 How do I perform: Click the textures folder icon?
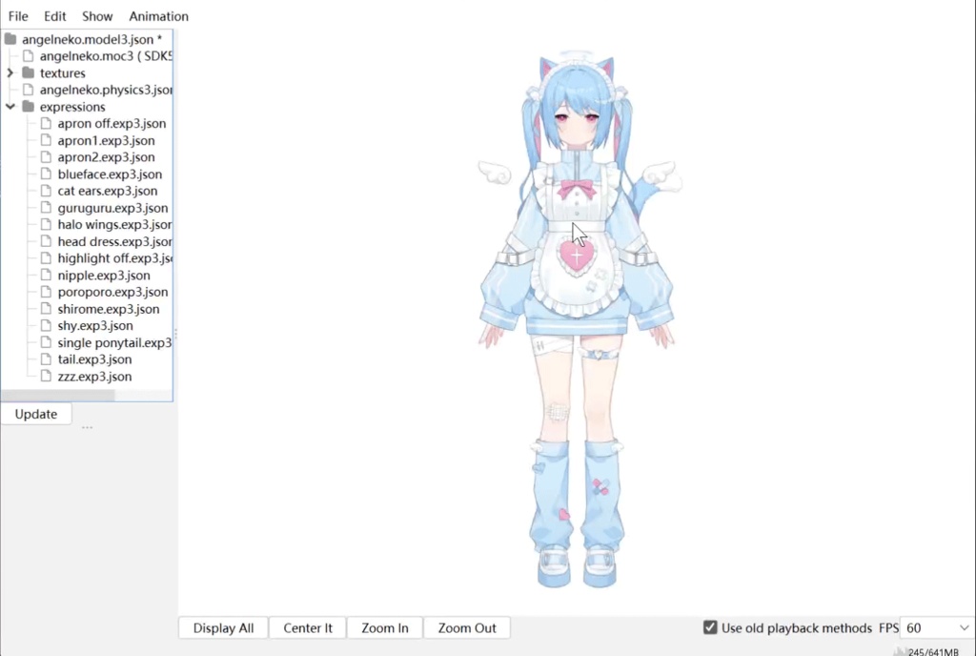[x=27, y=72]
